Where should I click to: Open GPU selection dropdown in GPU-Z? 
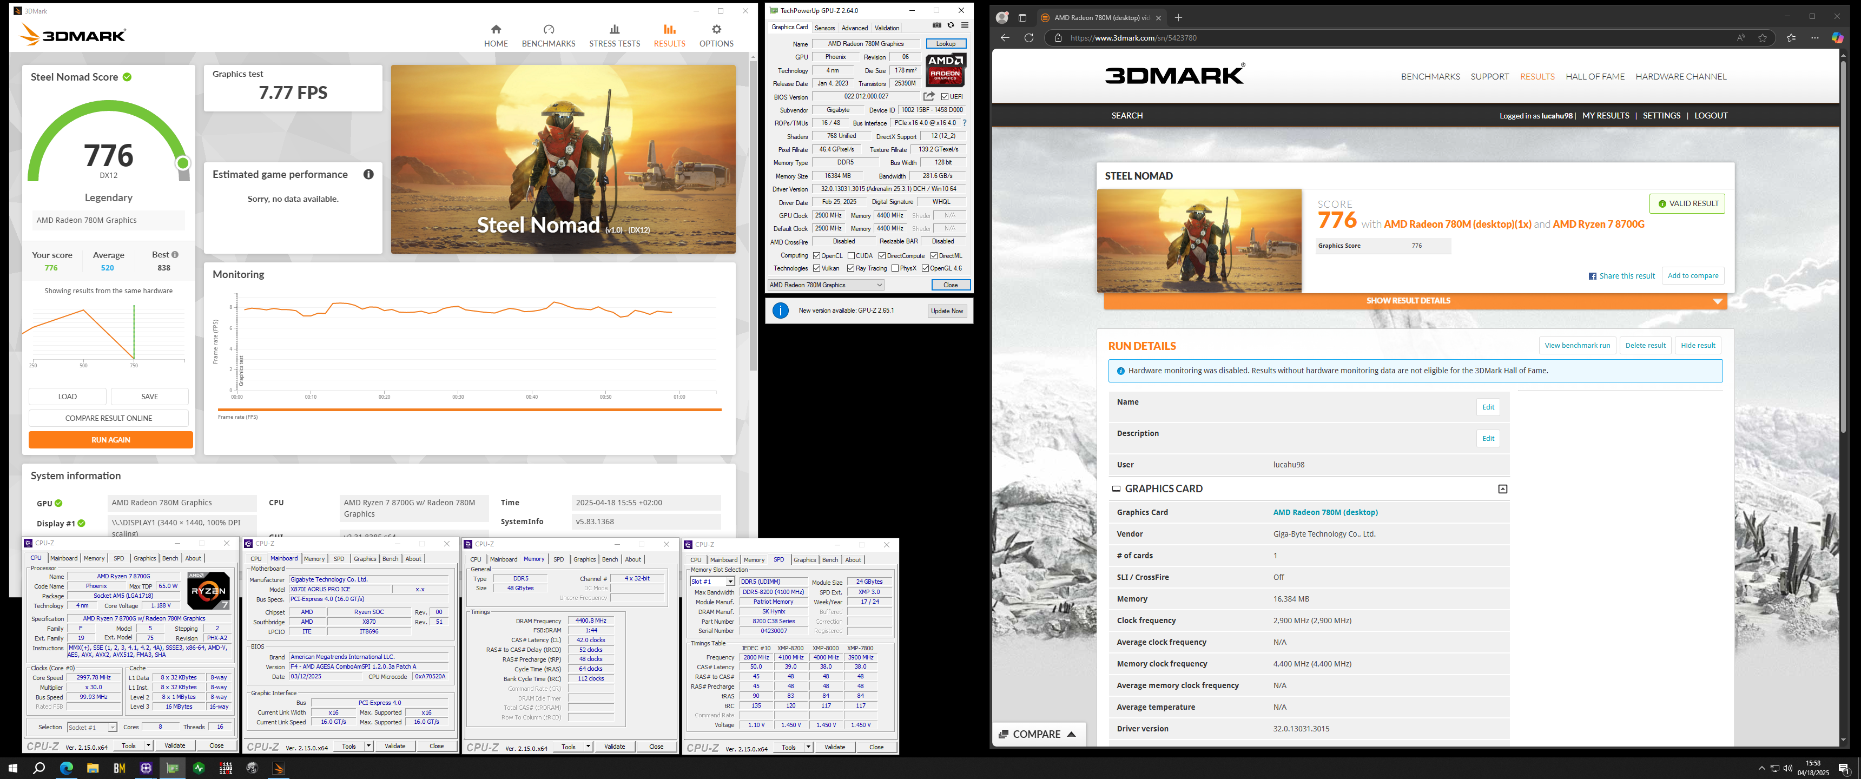click(x=826, y=285)
